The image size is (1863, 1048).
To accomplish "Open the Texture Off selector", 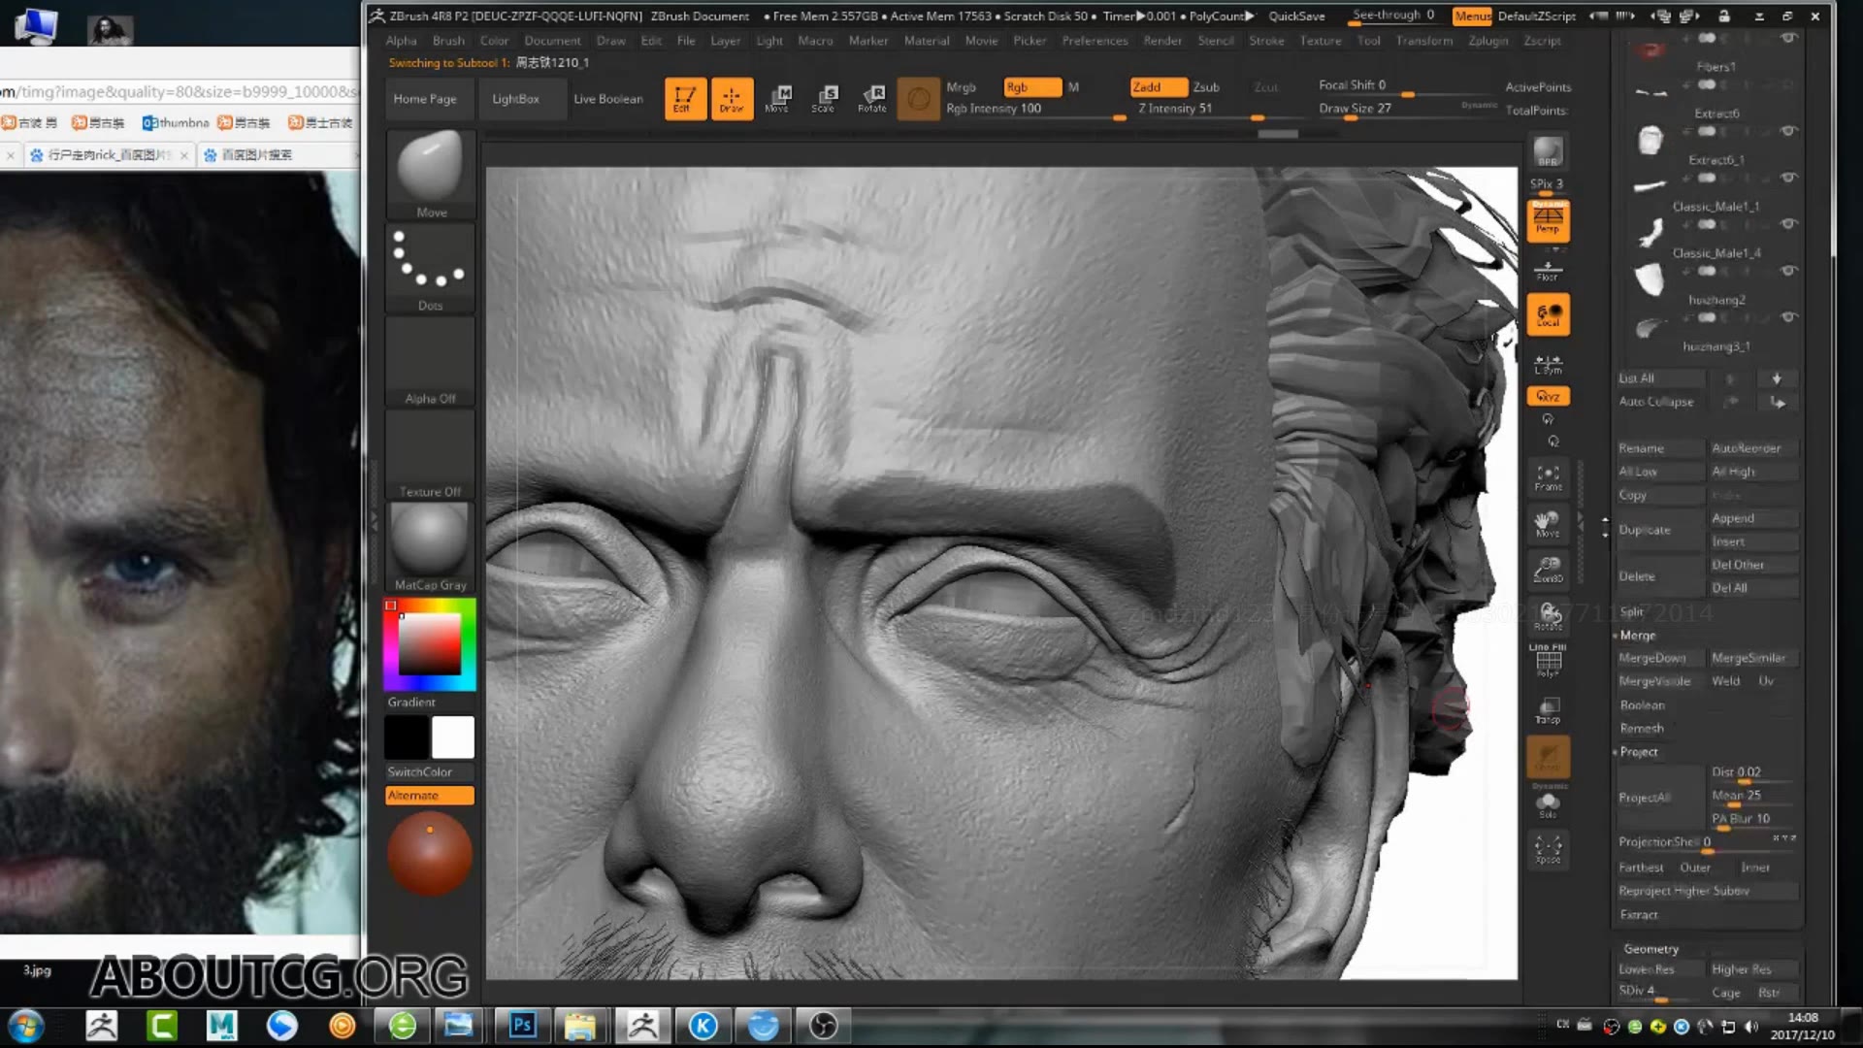I will (x=431, y=454).
